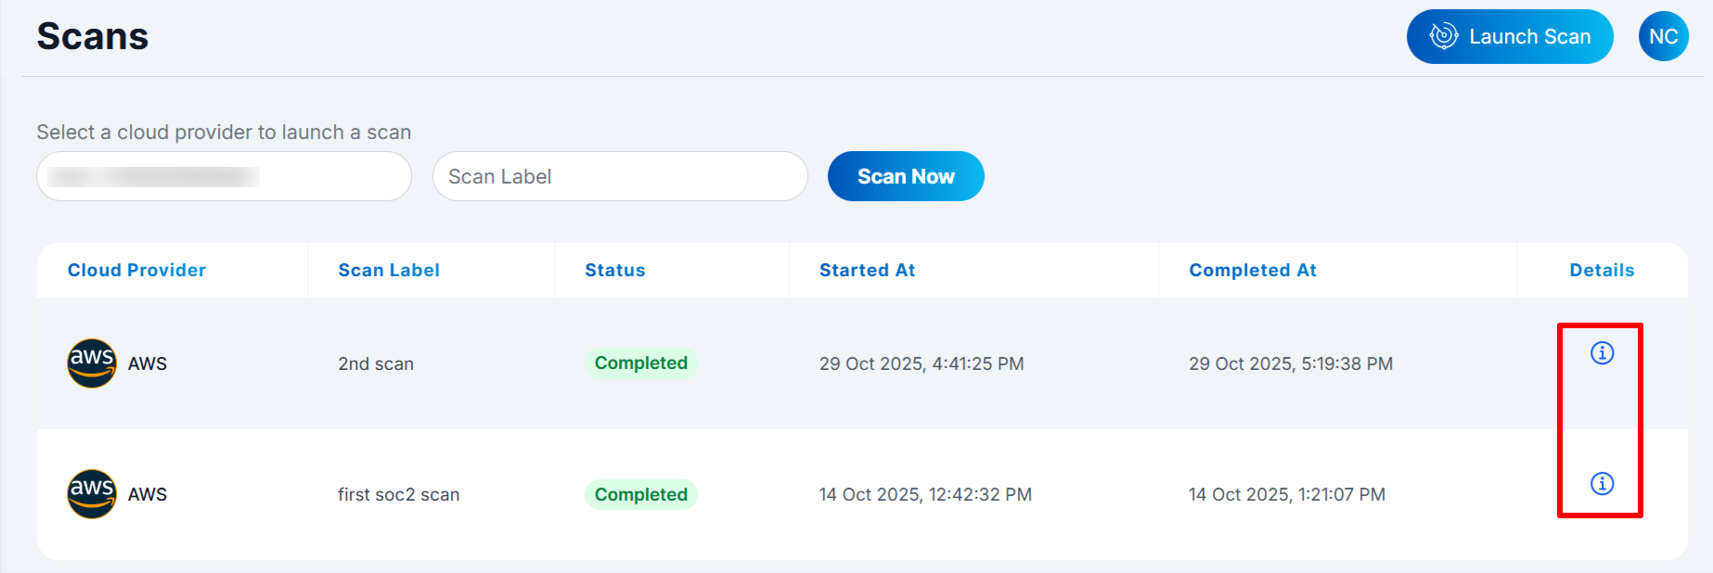Select the "first soc2 scan" label text
This screenshot has height=573, width=1713.
pyautogui.click(x=398, y=495)
